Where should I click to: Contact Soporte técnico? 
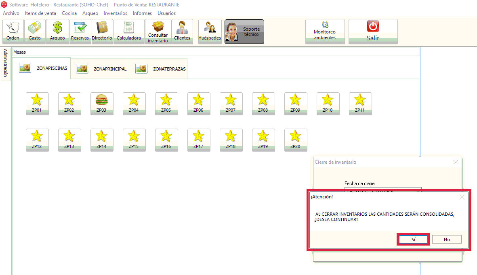click(244, 31)
